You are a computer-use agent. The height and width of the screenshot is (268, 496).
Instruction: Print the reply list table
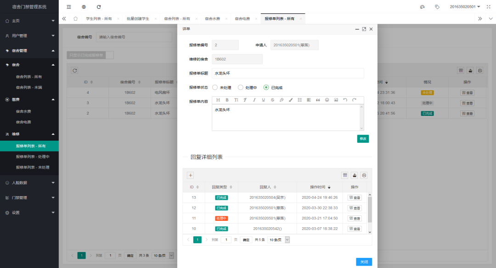click(x=364, y=175)
